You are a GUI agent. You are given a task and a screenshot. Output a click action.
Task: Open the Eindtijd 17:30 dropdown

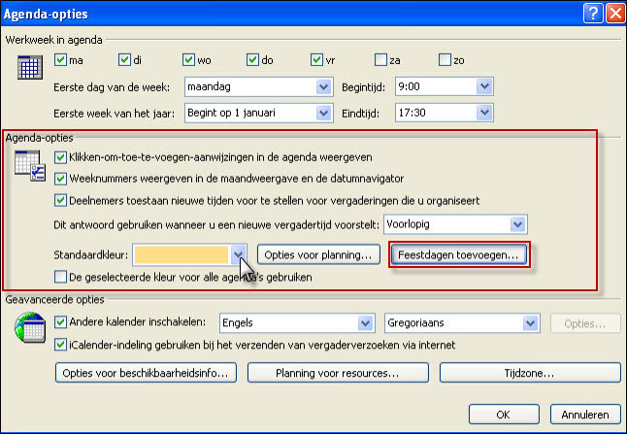click(x=445, y=113)
